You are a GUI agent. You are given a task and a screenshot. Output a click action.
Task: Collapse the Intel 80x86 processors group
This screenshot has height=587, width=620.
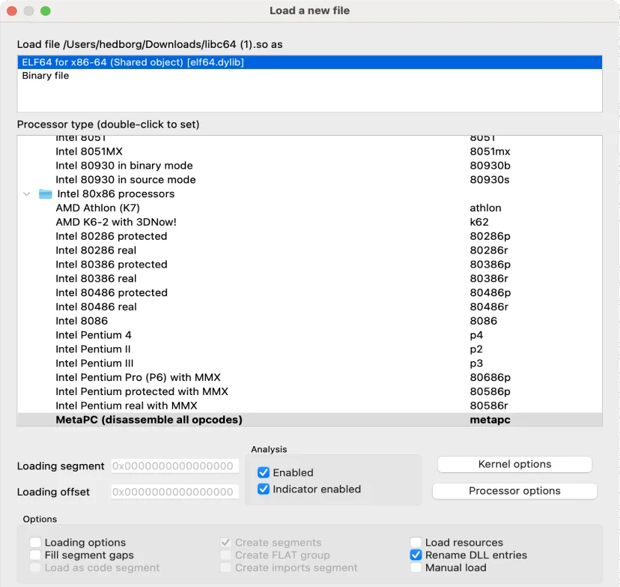point(26,194)
